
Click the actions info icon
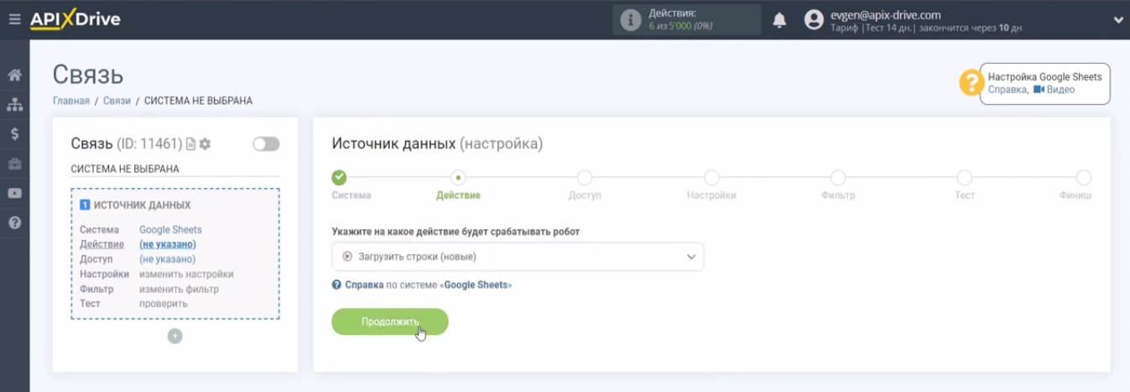point(630,20)
